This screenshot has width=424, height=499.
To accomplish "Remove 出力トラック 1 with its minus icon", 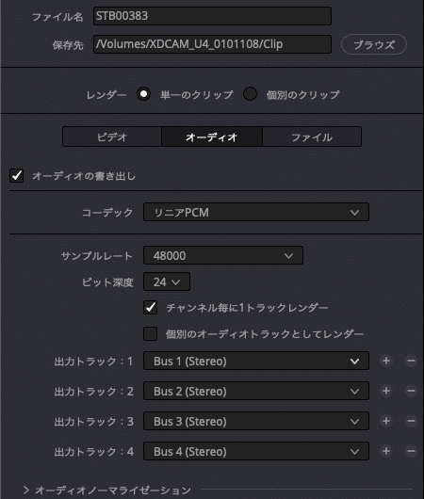I will tap(411, 361).
